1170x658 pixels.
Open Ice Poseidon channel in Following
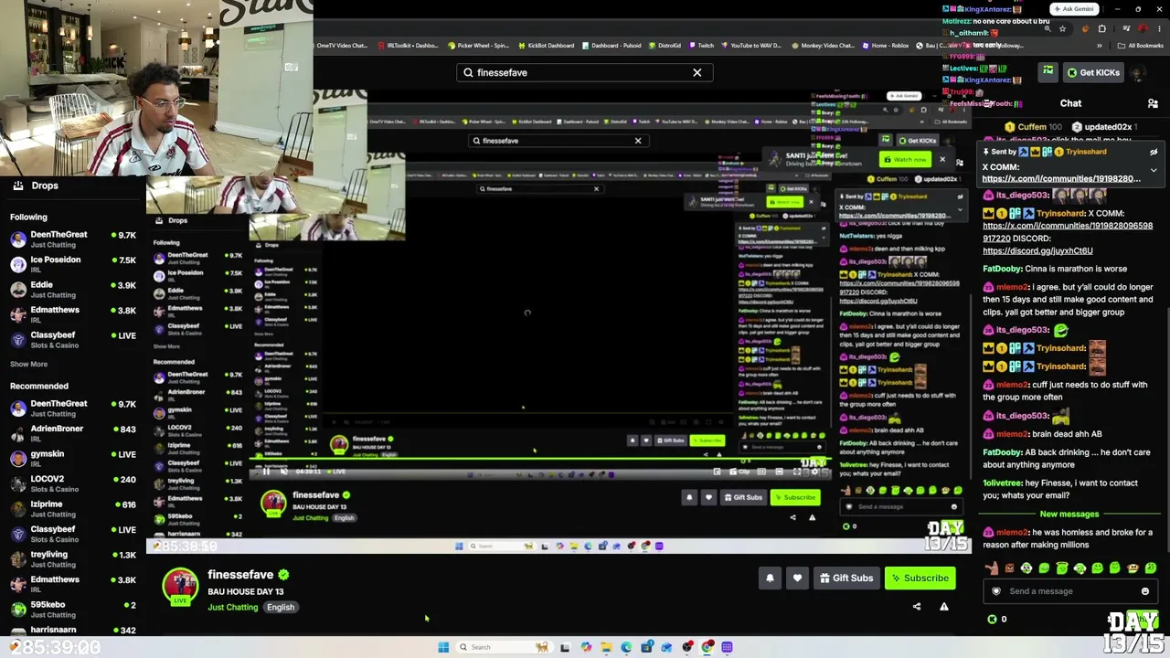[x=73, y=264]
